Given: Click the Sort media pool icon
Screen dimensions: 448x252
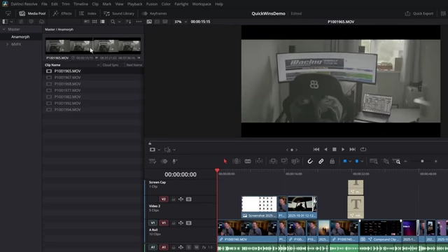Looking at the screenshot, I should [129, 22].
